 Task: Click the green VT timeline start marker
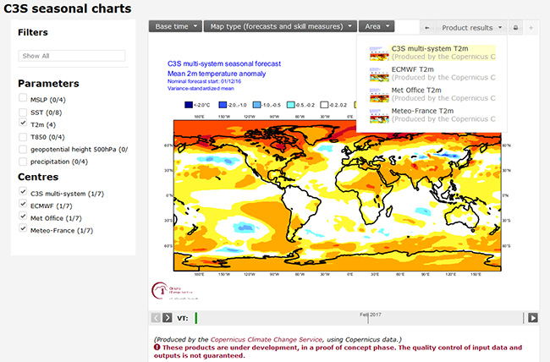point(196,318)
